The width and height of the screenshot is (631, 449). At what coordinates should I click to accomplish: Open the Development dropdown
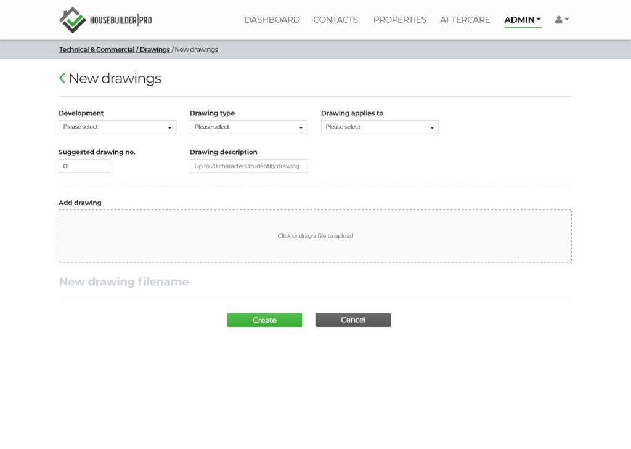(117, 127)
